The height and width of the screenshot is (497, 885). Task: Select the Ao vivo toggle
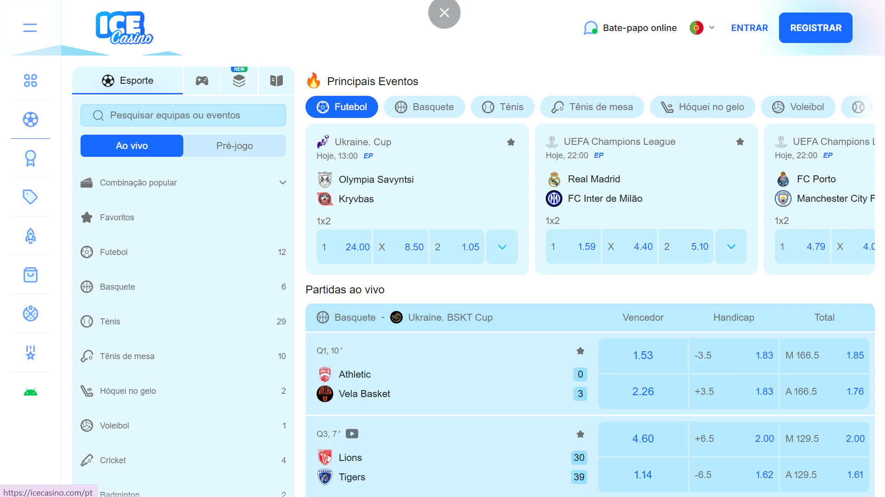pyautogui.click(x=132, y=146)
